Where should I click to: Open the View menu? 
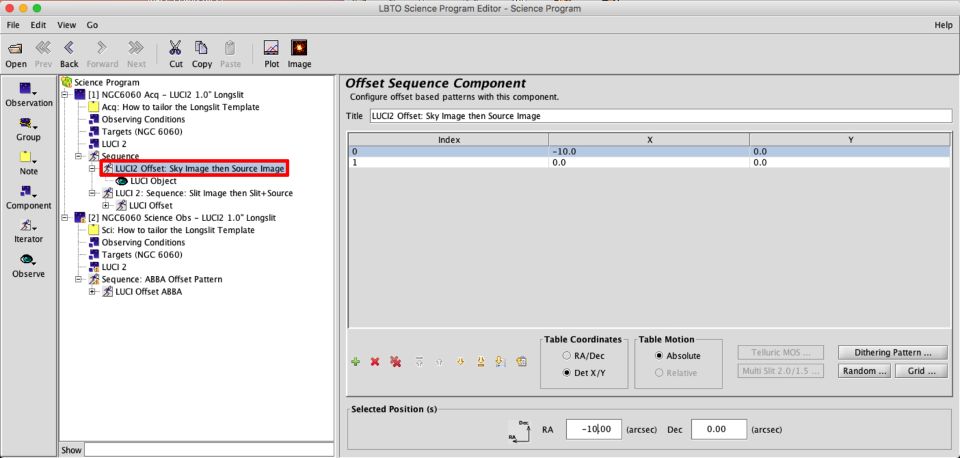pyautogui.click(x=66, y=25)
